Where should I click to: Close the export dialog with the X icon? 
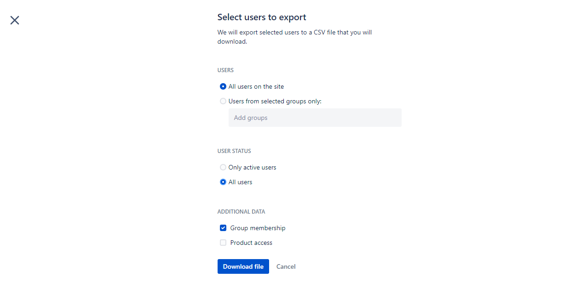pos(15,20)
